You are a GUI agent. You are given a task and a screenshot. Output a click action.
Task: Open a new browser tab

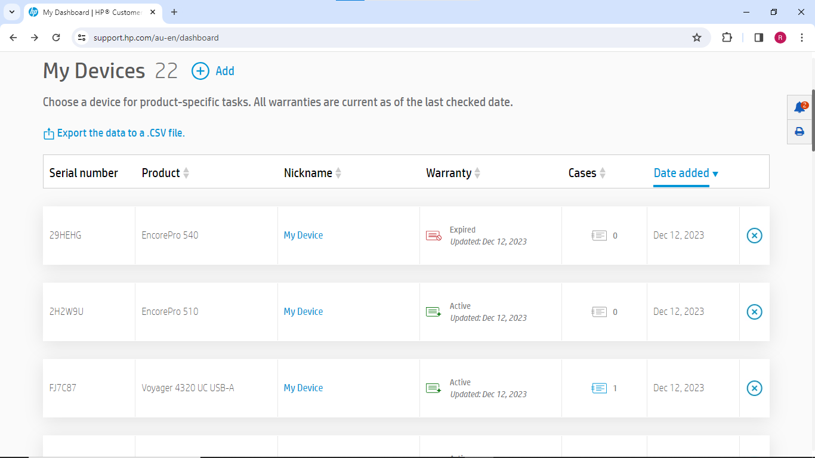[174, 12]
